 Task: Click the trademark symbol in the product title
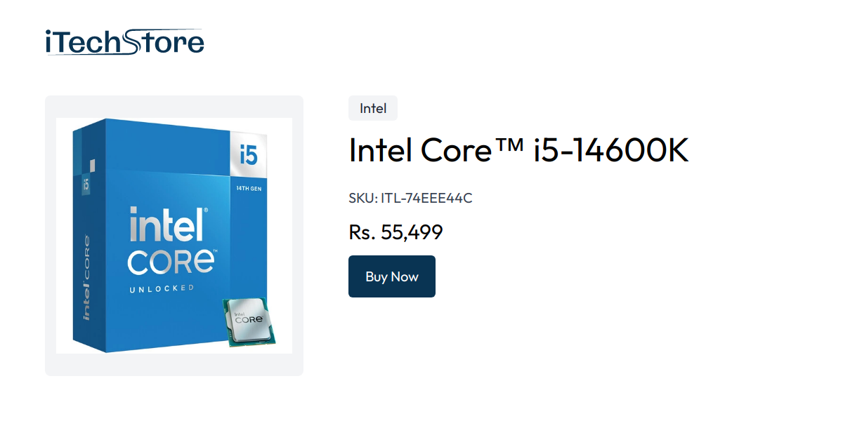click(510, 143)
